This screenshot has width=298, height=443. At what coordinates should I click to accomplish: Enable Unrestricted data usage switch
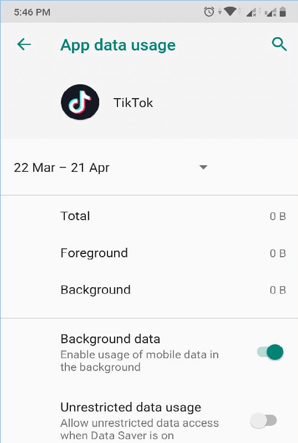tap(263, 420)
